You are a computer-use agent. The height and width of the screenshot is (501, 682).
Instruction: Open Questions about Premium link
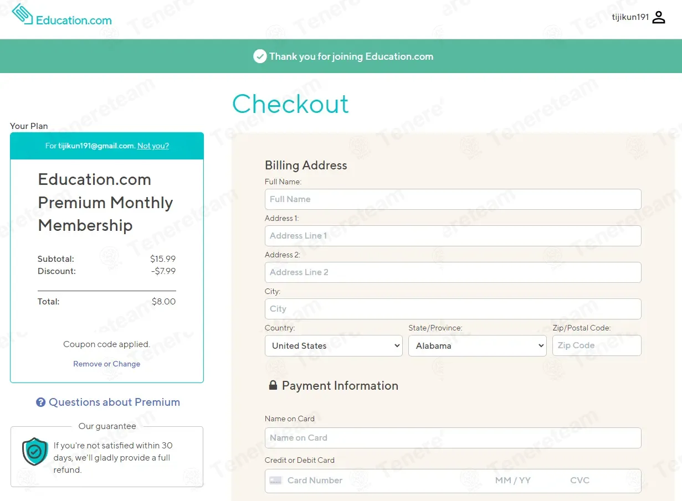114,402
